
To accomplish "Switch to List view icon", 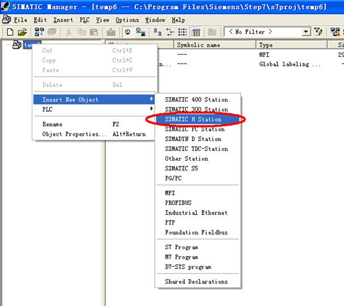I will [x=183, y=32].
